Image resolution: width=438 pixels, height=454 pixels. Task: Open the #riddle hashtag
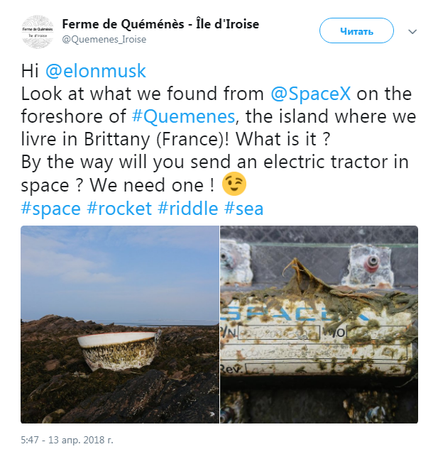(187, 209)
